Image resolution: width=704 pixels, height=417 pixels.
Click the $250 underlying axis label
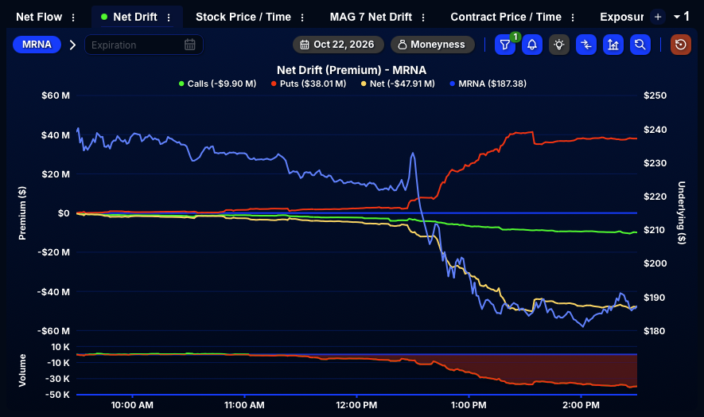pyautogui.click(x=655, y=95)
